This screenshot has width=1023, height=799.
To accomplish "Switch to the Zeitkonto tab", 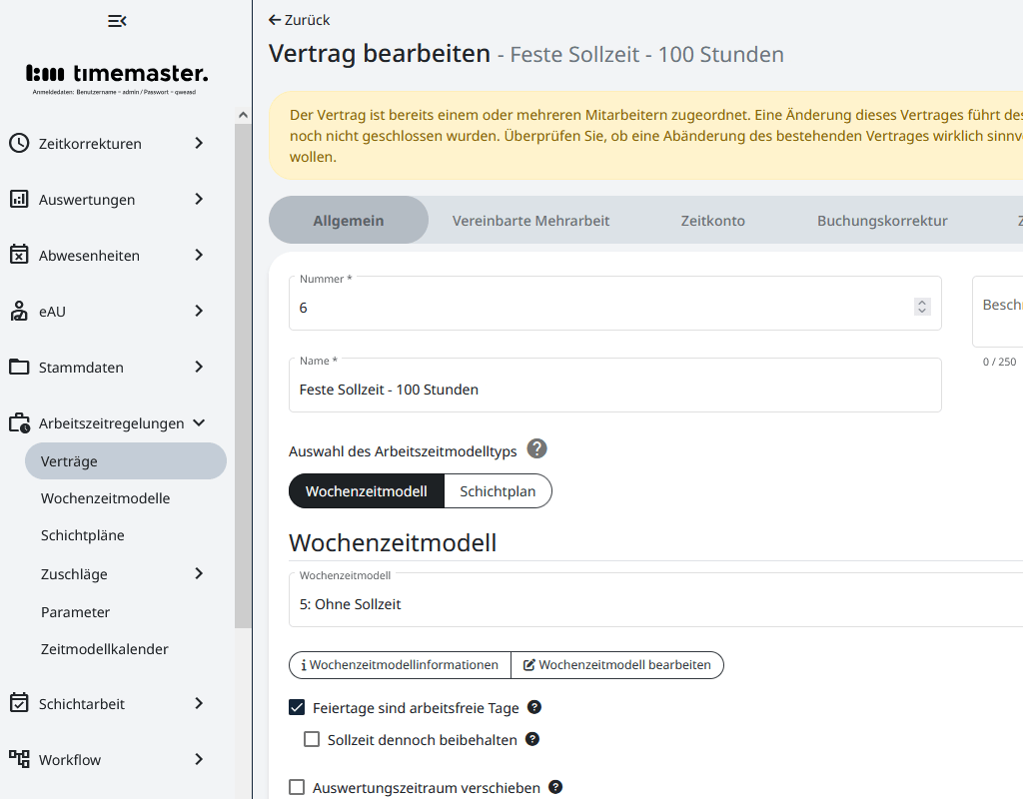I will [712, 221].
